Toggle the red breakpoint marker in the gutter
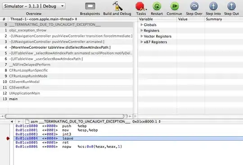This screenshot has height=165, width=243. click(8, 138)
